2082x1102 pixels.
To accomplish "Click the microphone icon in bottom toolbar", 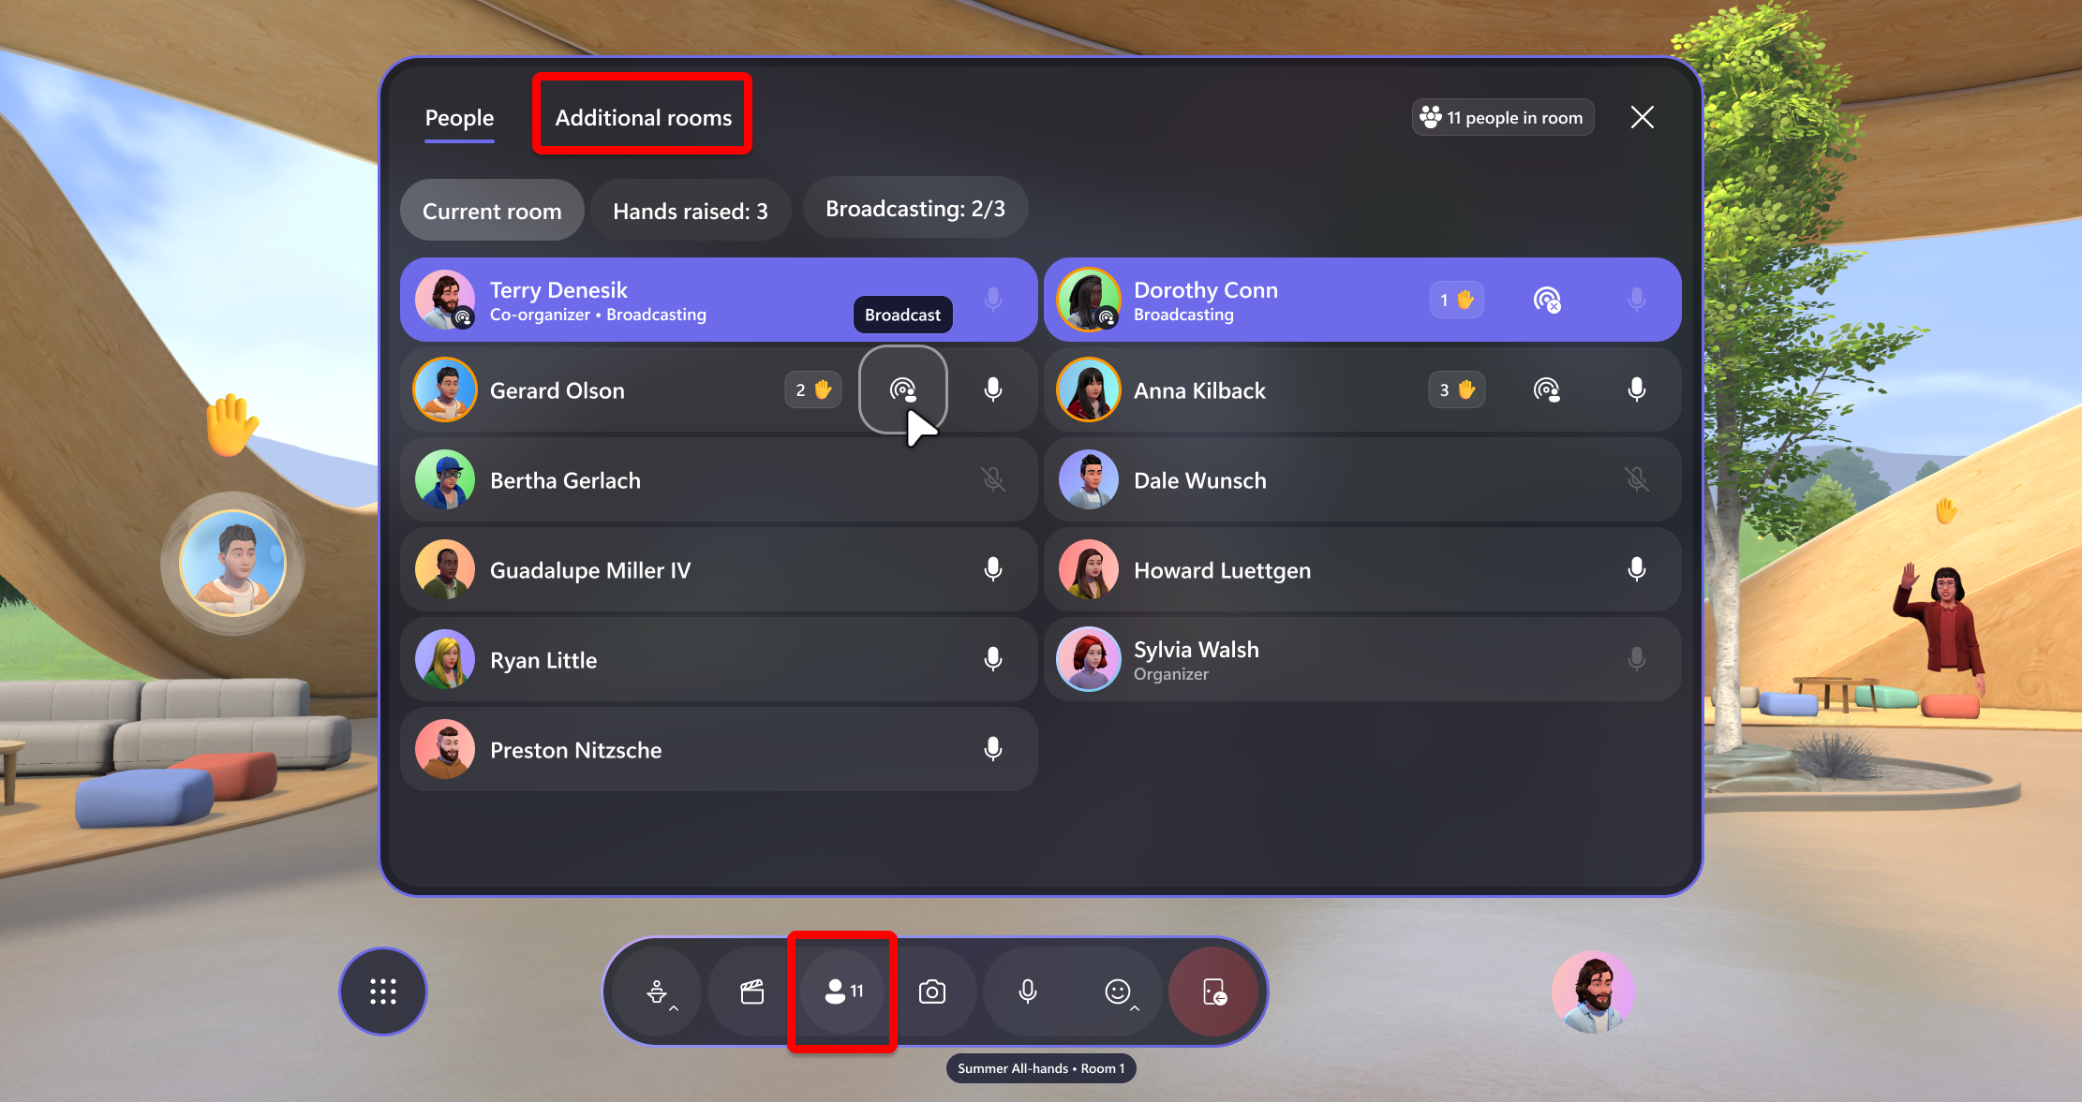I will [x=1029, y=991].
